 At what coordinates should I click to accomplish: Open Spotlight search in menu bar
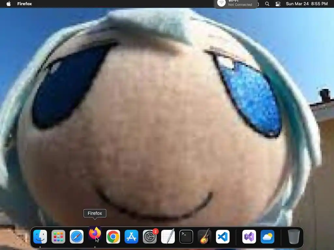[267, 4]
